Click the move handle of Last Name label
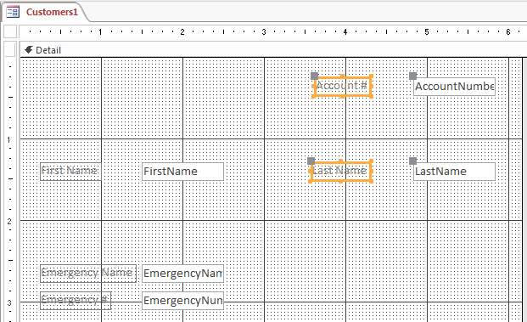Screen dimensions: 527x322 pos(311,161)
